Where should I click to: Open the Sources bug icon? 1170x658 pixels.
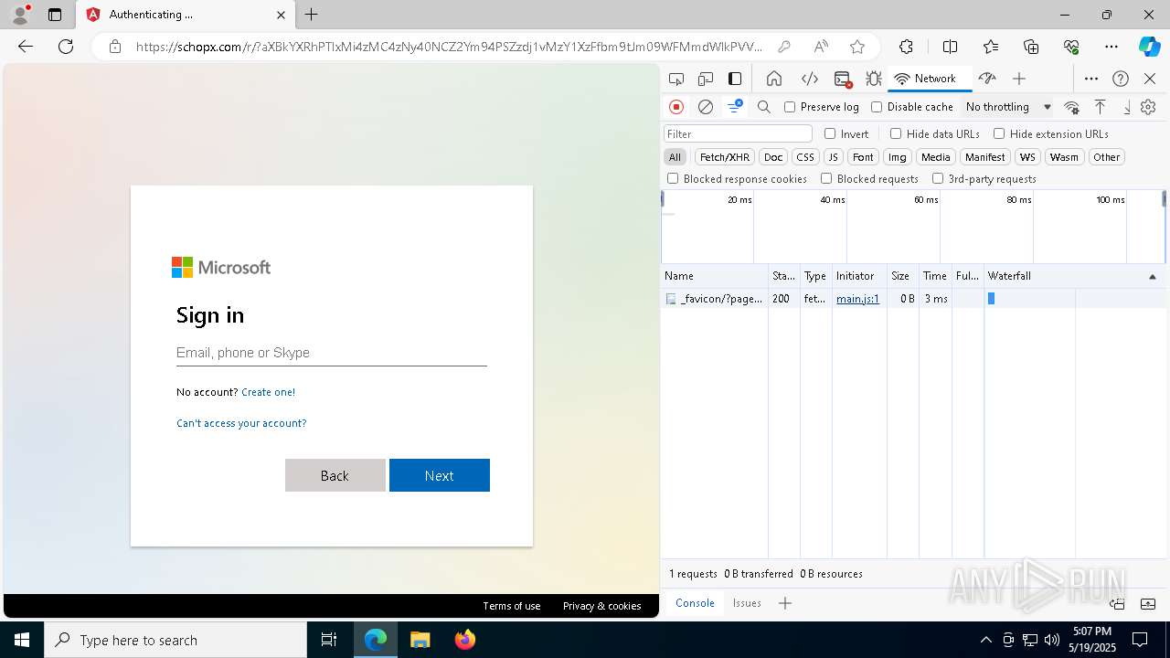pos(874,79)
